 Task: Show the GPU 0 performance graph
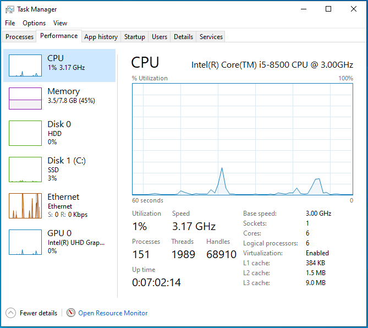pos(25,242)
